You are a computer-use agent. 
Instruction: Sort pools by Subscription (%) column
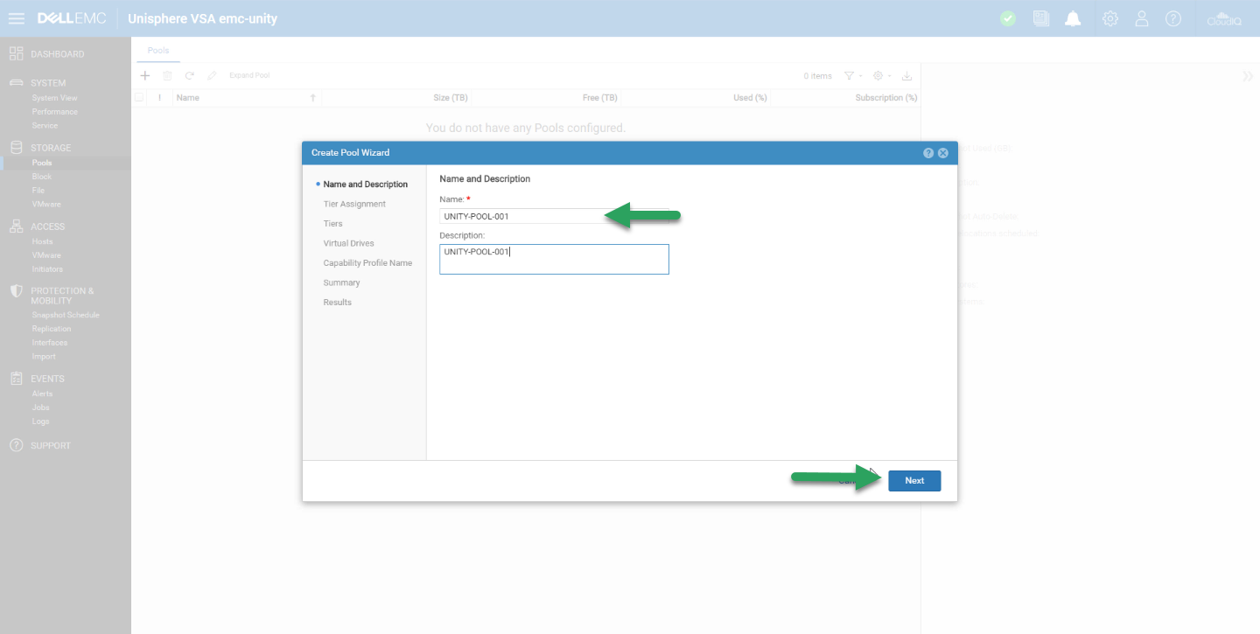[x=886, y=98]
